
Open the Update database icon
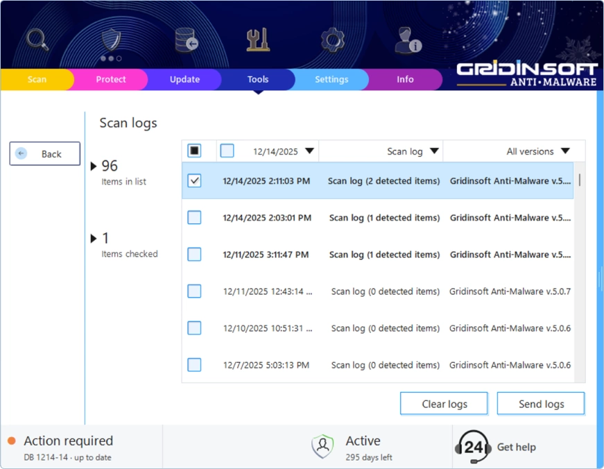point(184,39)
